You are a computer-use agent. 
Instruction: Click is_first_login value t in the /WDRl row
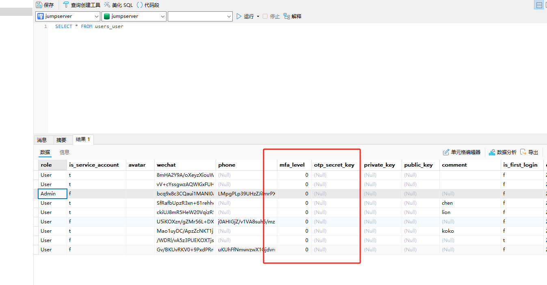click(x=522, y=240)
